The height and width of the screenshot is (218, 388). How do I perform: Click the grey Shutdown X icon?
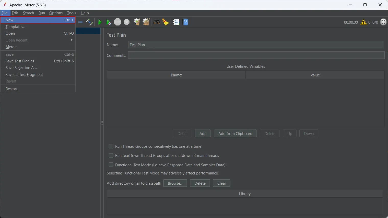127,22
